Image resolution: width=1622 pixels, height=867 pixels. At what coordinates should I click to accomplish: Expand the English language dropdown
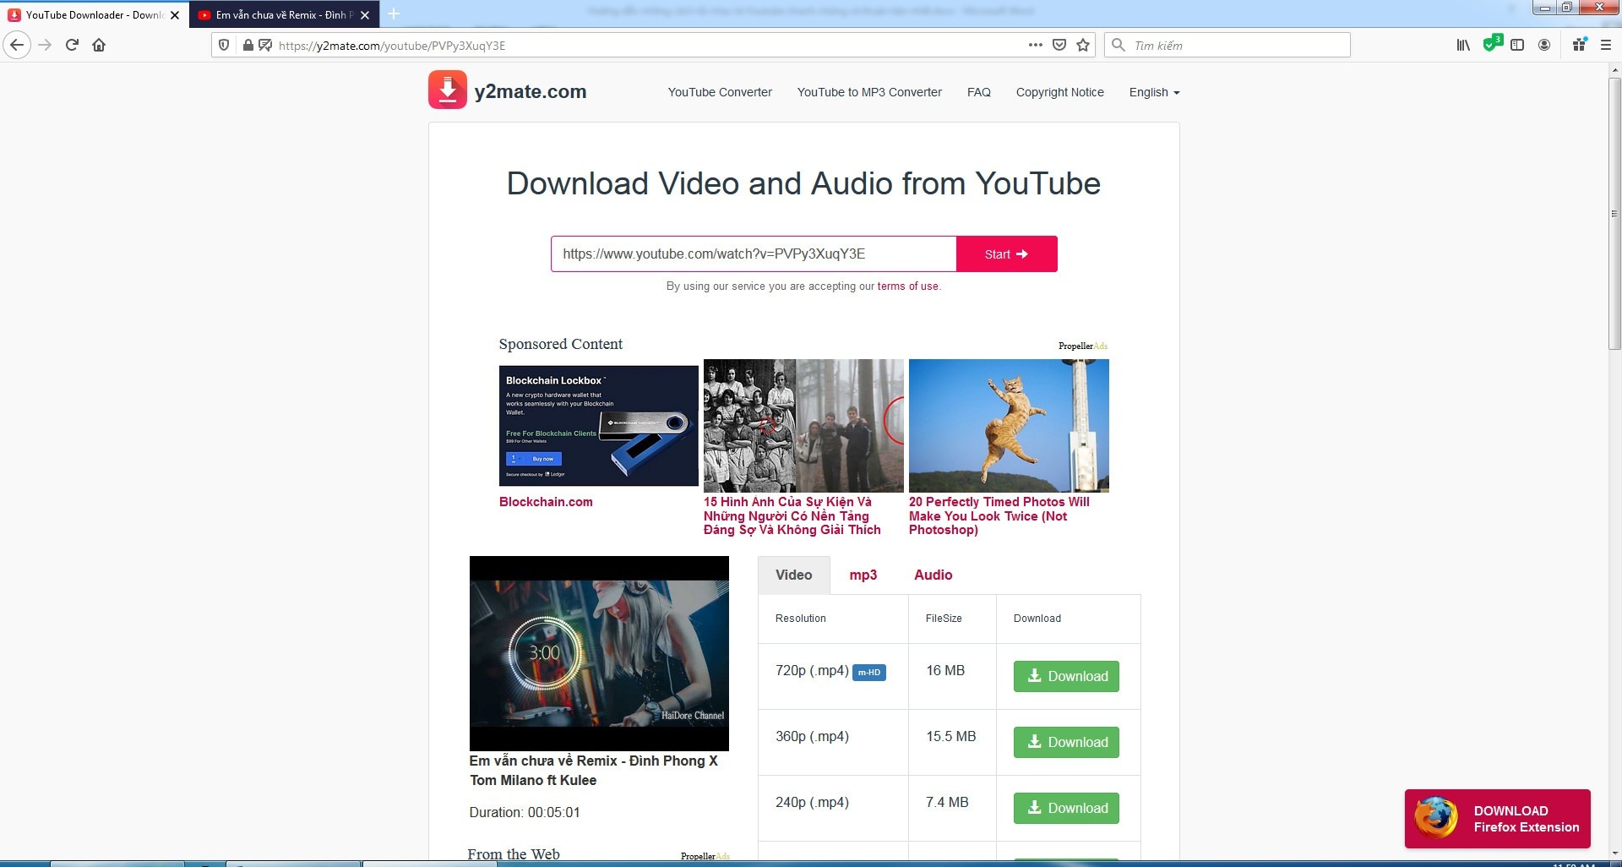[x=1154, y=92]
